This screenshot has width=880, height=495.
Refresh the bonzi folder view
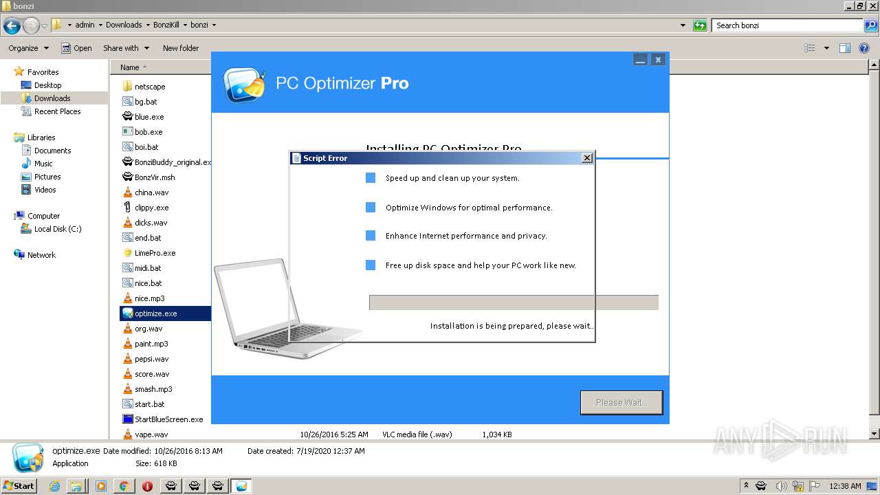(x=700, y=25)
